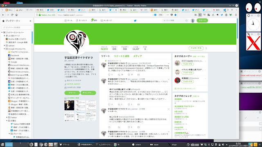Open the xclock taskbar entry
This screenshot has height=147, width=262.
pyautogui.click(x=137, y=145)
